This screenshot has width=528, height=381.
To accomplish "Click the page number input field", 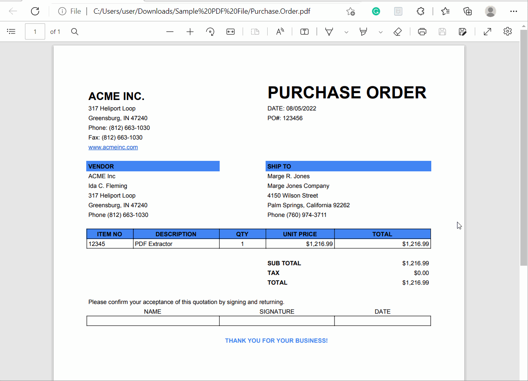I will (35, 31).
